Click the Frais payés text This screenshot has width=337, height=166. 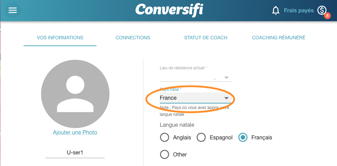coord(299,11)
